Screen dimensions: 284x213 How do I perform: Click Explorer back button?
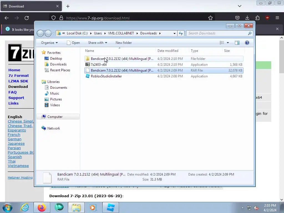[40, 33]
